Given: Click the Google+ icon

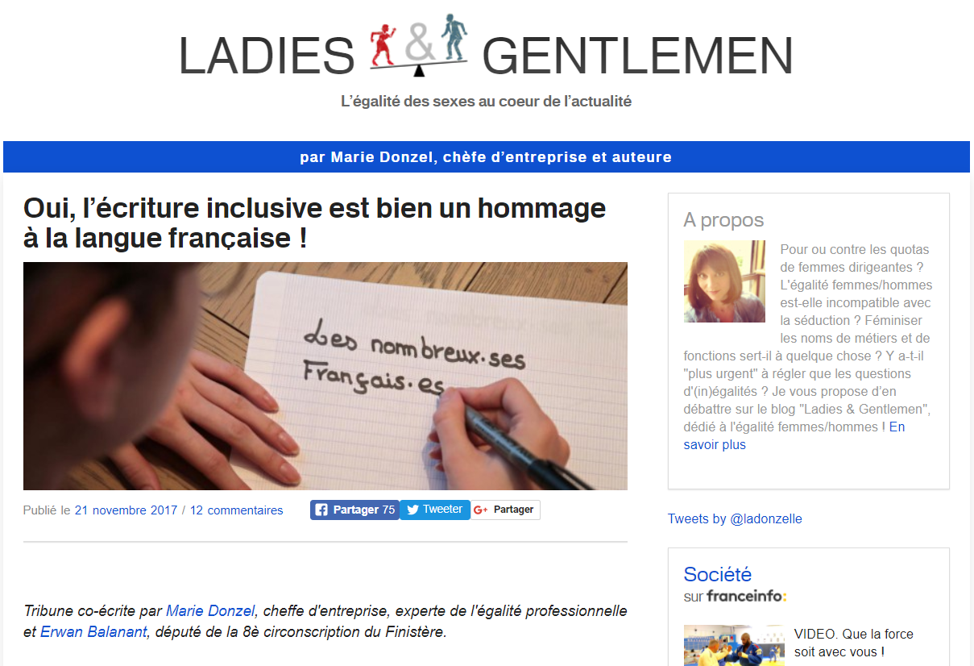Looking at the screenshot, I should click(x=481, y=510).
